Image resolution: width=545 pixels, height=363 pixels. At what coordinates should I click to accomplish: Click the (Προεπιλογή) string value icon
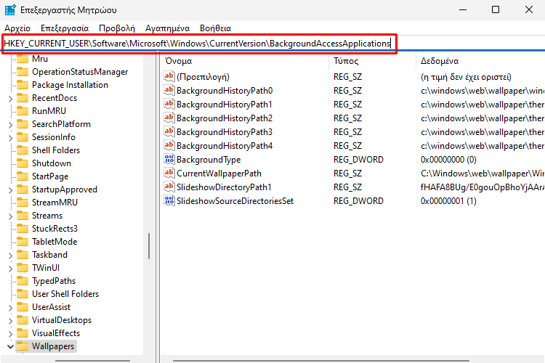pyautogui.click(x=169, y=76)
